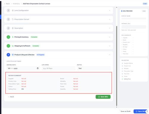
Task: Click the Prescription Type validation icon
Action: (122, 71)
